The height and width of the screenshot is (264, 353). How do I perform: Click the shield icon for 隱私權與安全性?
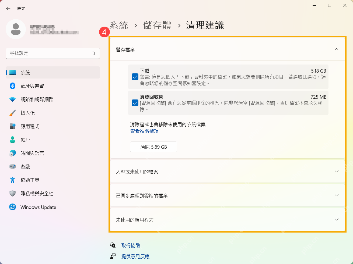coord(12,194)
